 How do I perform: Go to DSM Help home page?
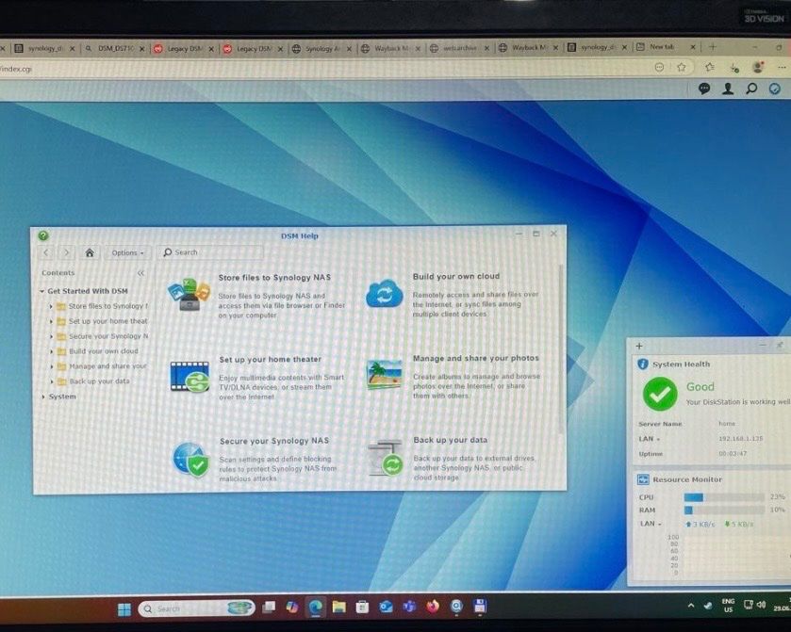90,252
